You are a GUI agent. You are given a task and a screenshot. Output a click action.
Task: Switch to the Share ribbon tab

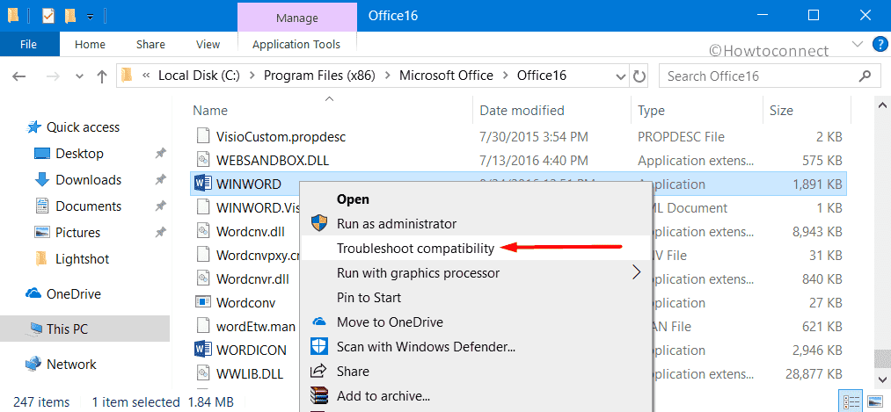(150, 44)
